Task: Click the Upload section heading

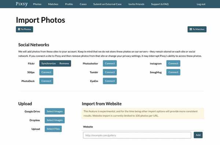Action: point(25,104)
